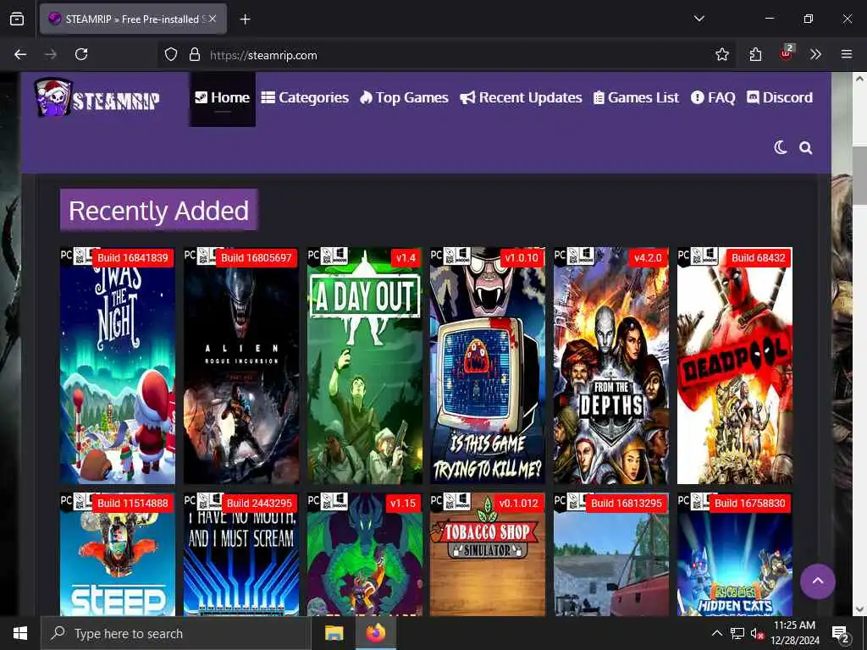Open Recent Updates page
This screenshot has height=650, width=867.
(521, 98)
